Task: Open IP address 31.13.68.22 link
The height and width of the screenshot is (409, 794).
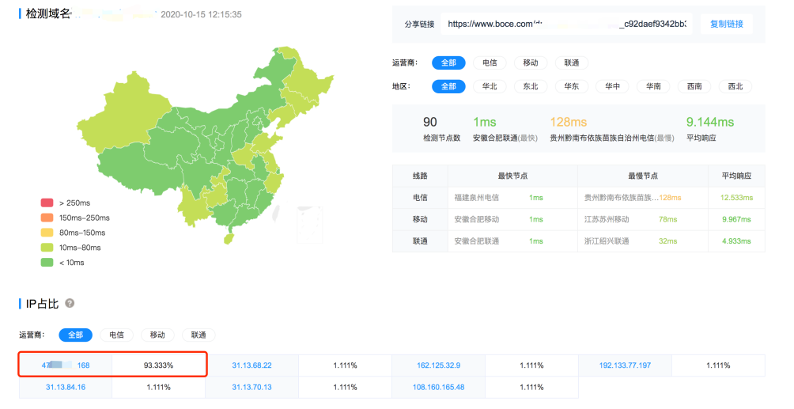Action: point(251,365)
